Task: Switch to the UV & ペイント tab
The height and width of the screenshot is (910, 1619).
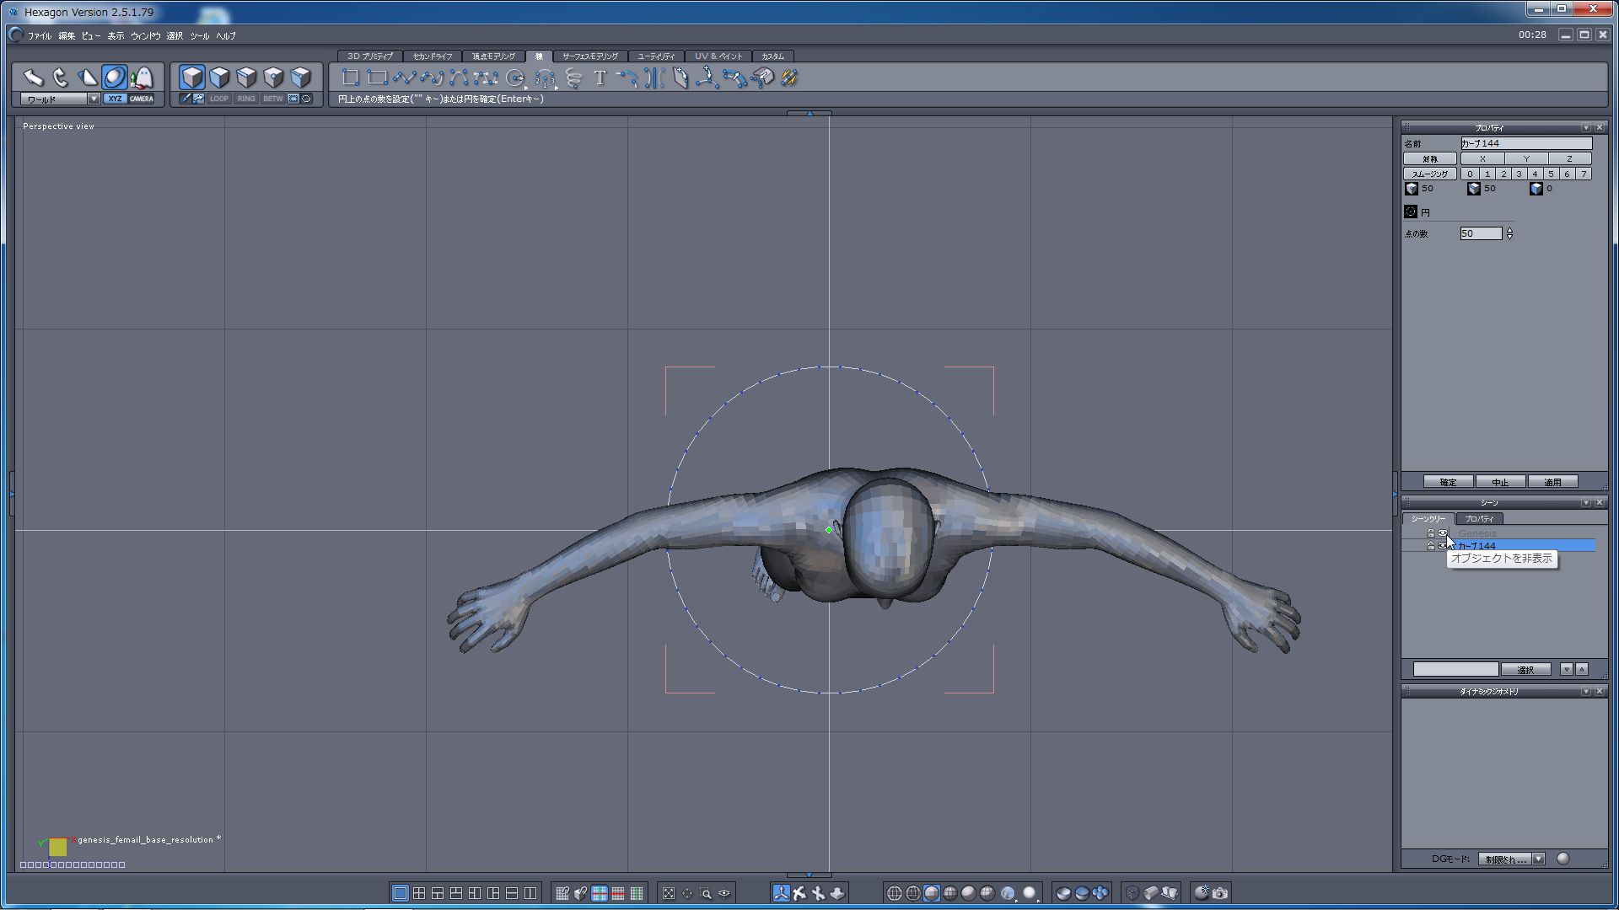Action: click(718, 56)
